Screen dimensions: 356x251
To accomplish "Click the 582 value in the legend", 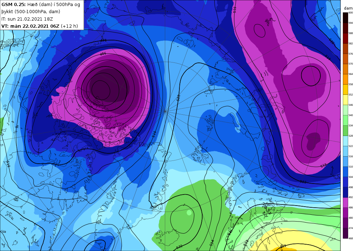I will [351, 43].
